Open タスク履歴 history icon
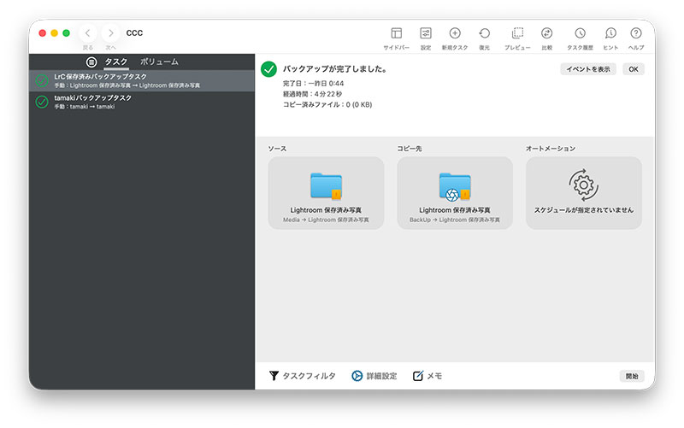This screenshot has width=684, height=428. tap(580, 33)
